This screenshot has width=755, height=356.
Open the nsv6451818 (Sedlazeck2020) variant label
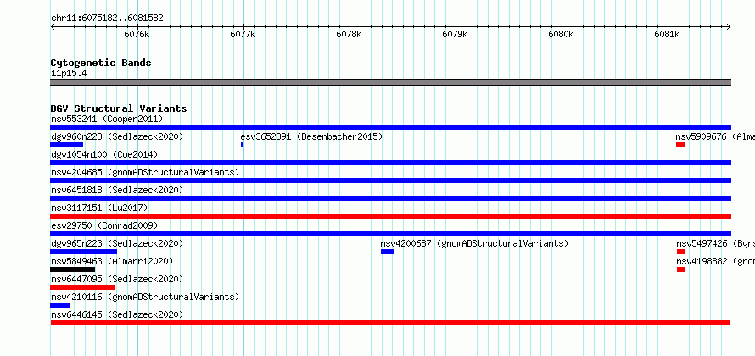pyautogui.click(x=117, y=190)
